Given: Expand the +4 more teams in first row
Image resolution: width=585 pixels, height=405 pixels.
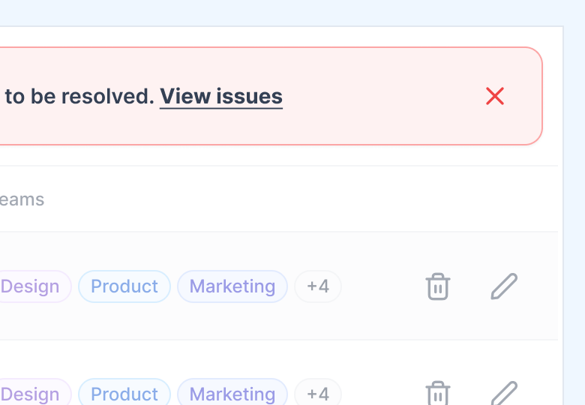Looking at the screenshot, I should tap(318, 286).
